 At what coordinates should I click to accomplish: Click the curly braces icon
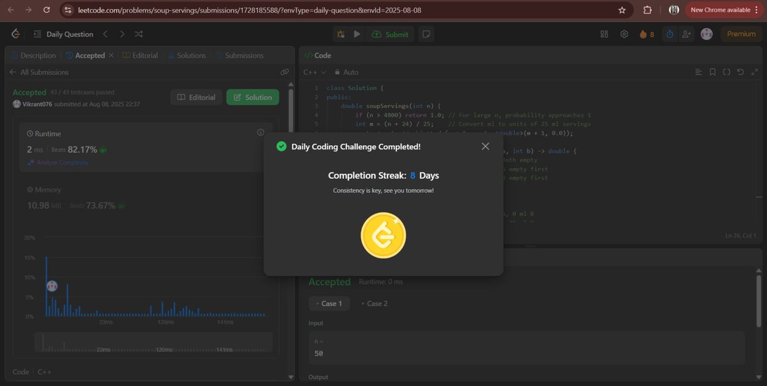click(727, 72)
